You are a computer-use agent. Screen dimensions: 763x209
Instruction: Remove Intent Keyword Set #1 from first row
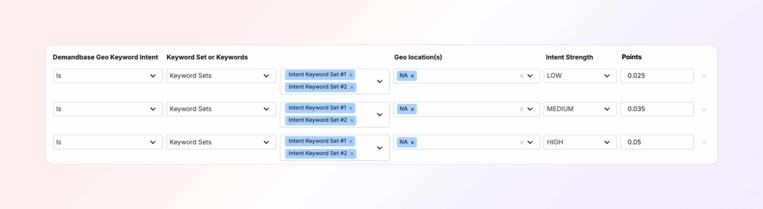coord(351,75)
